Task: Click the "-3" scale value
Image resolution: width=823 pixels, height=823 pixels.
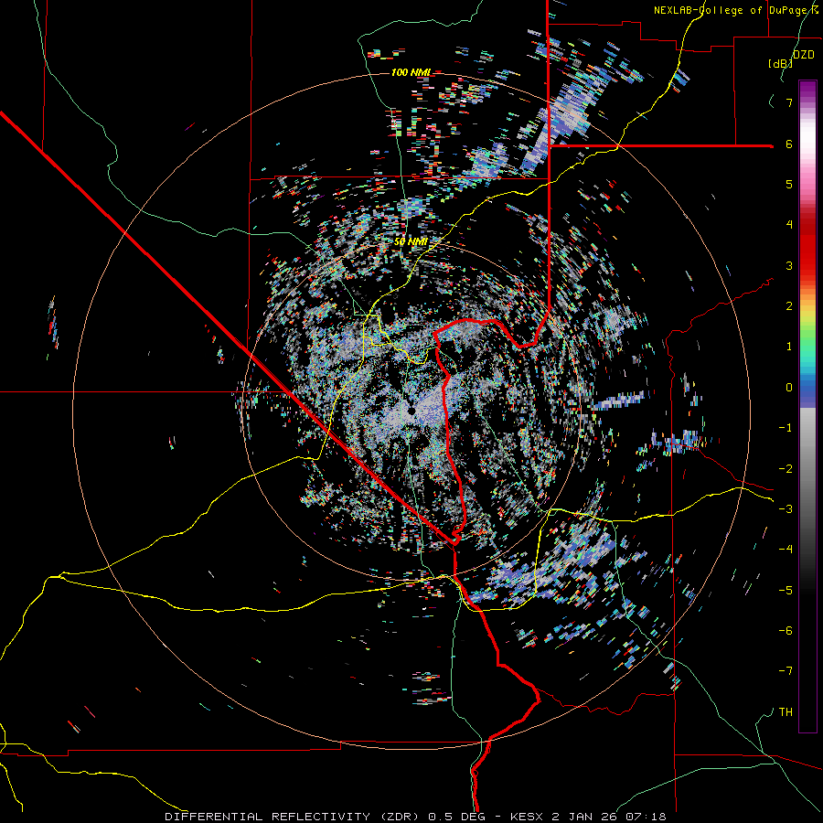Action: 786,509
